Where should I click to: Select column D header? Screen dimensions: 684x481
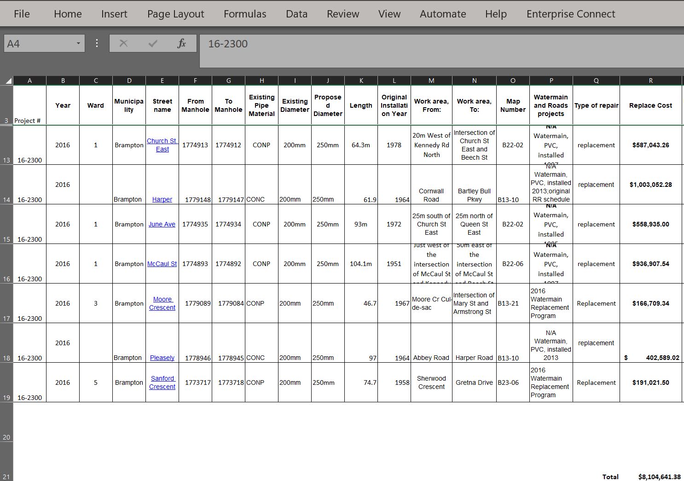coord(129,81)
